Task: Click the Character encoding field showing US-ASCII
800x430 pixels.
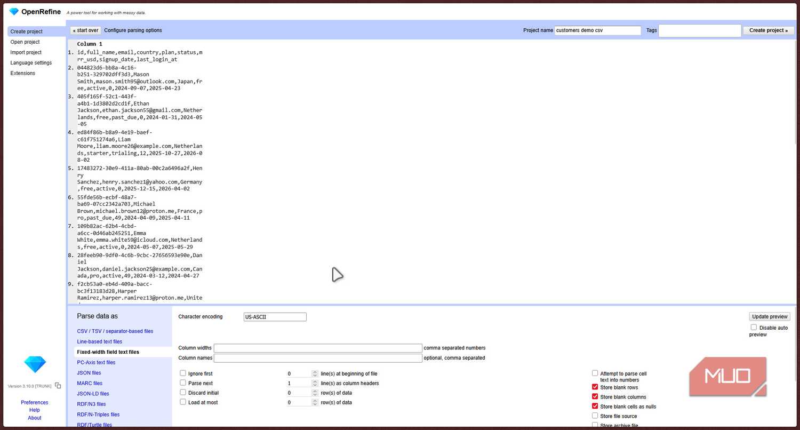Action: click(x=275, y=317)
